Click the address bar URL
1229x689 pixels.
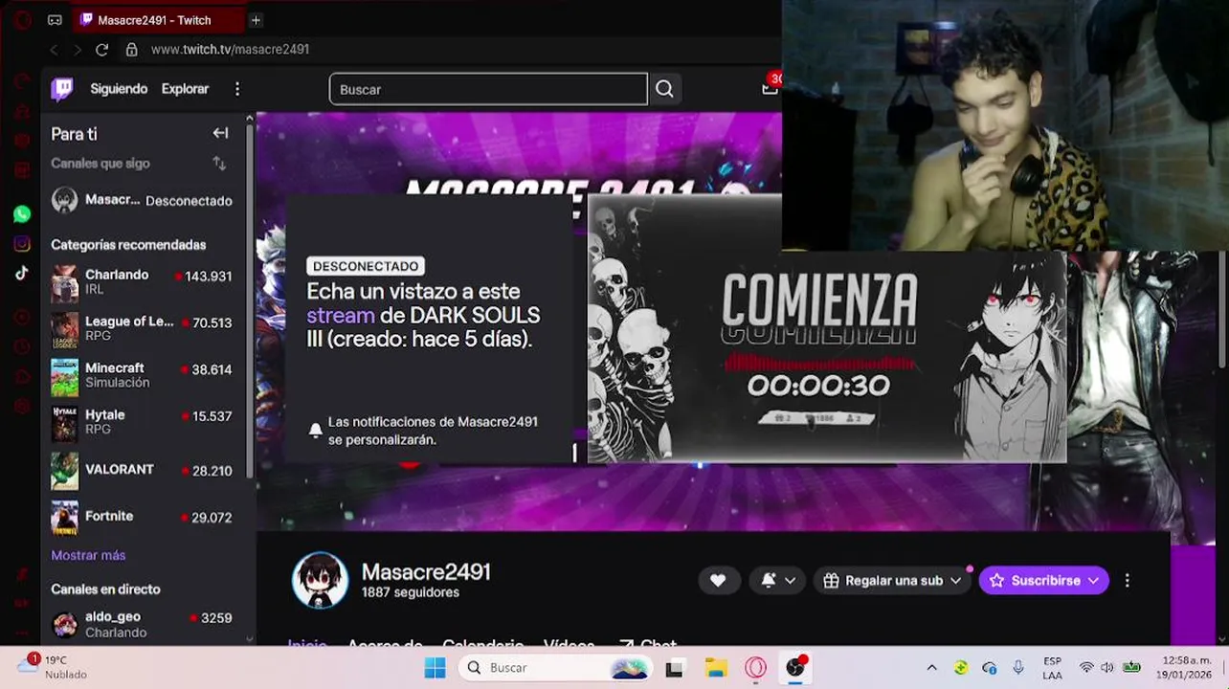click(230, 50)
